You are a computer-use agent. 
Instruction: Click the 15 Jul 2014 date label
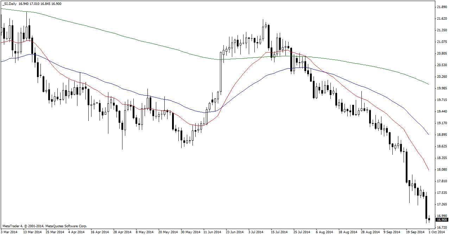[279, 232]
